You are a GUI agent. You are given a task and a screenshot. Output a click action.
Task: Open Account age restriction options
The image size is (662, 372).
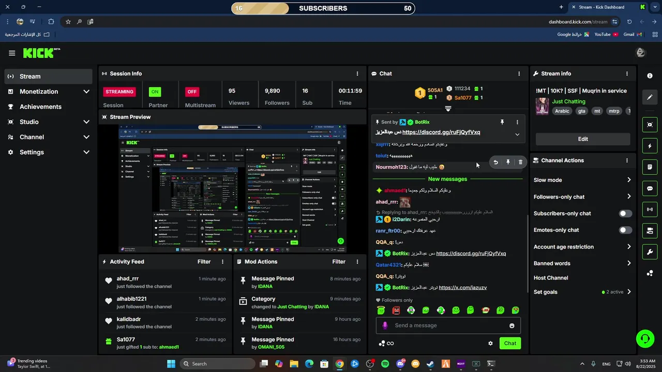(583, 247)
